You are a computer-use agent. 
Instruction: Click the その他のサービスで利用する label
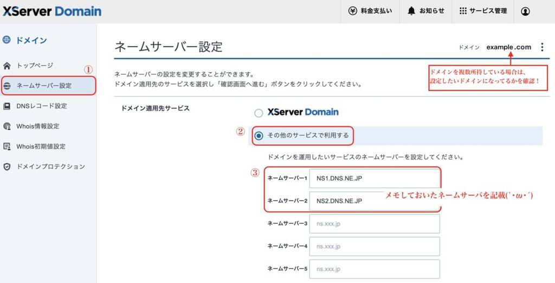point(308,136)
